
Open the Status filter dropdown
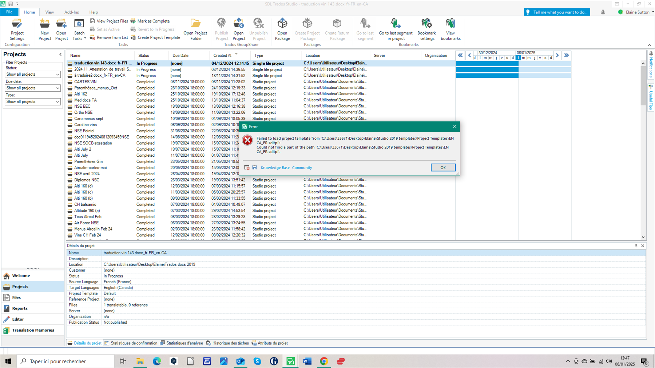[x=33, y=74]
